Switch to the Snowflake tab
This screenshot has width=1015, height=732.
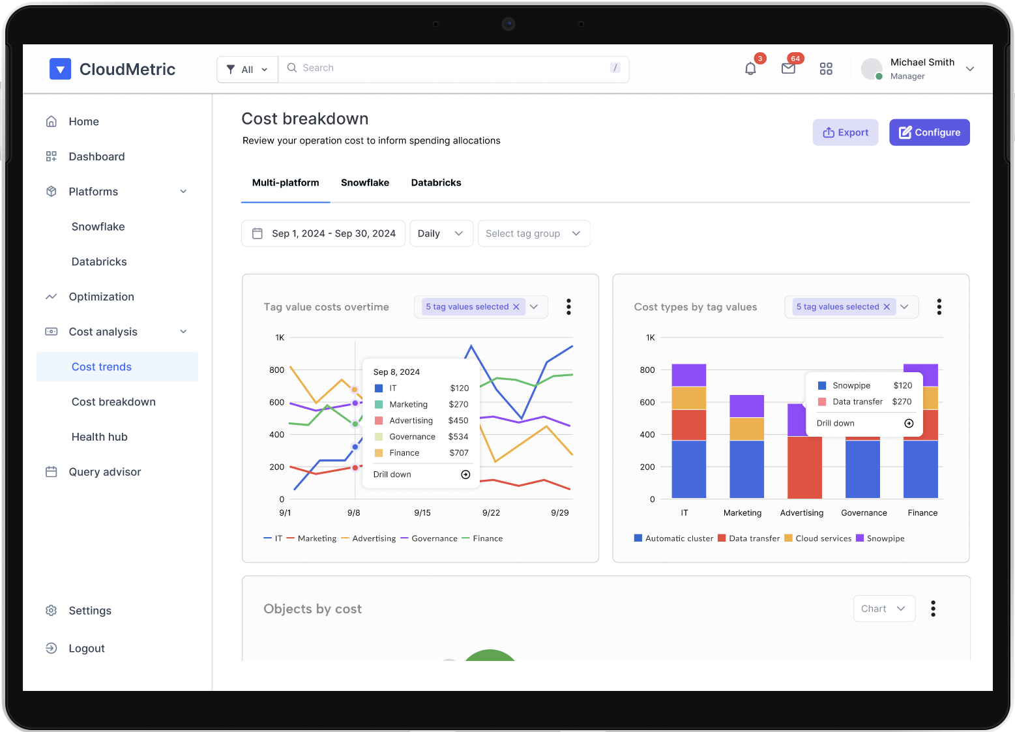tap(365, 183)
